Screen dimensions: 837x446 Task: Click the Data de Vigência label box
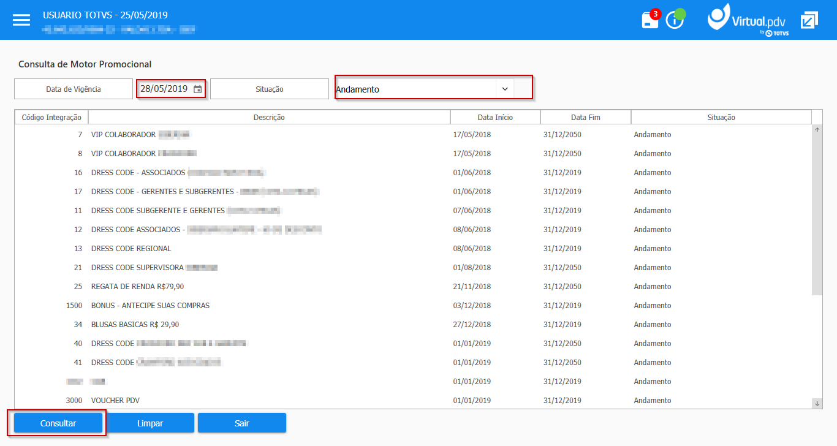pyautogui.click(x=74, y=89)
